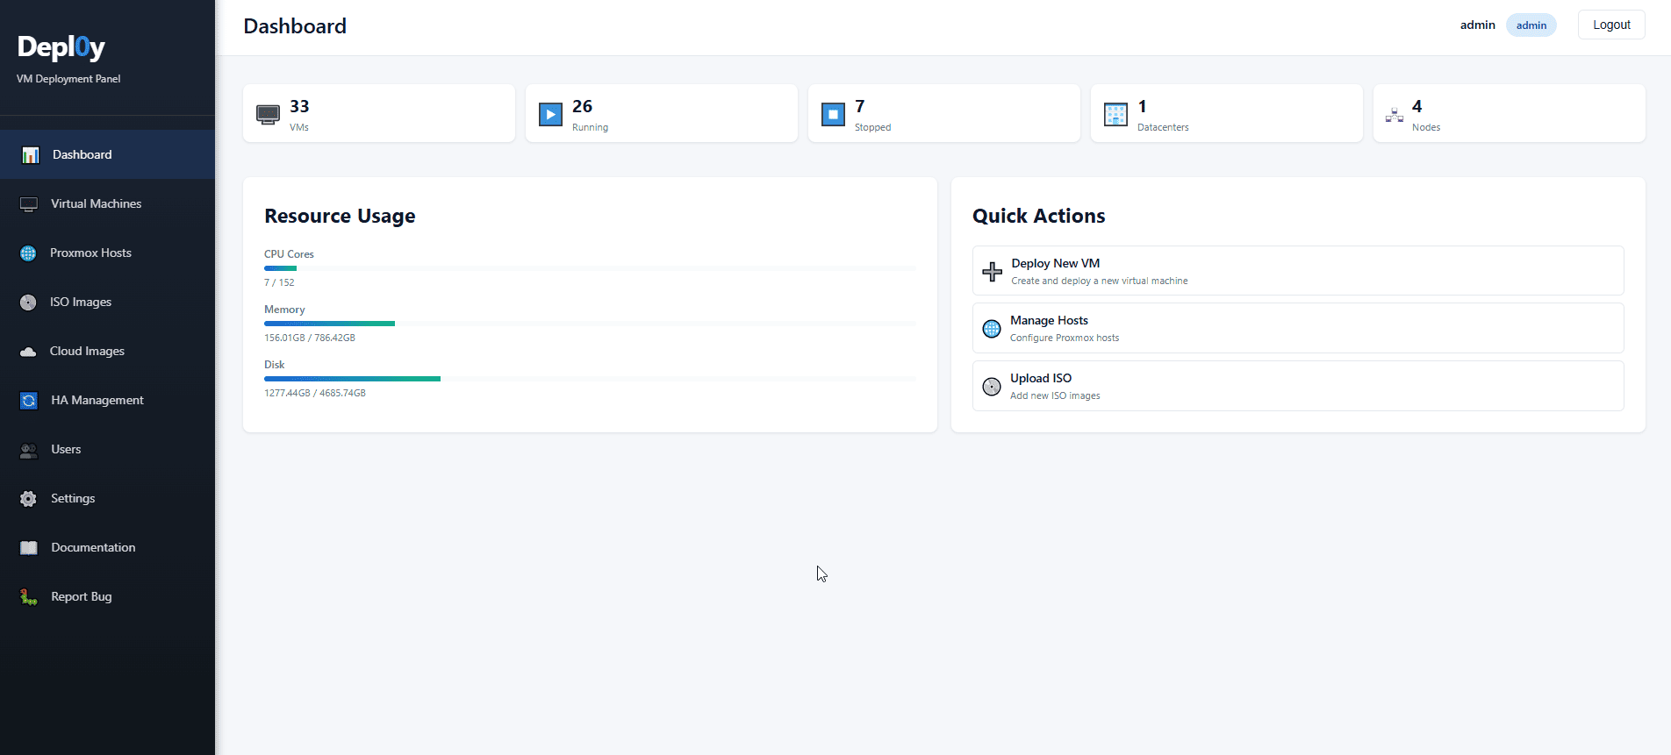Click the HA Management sync icon

[29, 401]
